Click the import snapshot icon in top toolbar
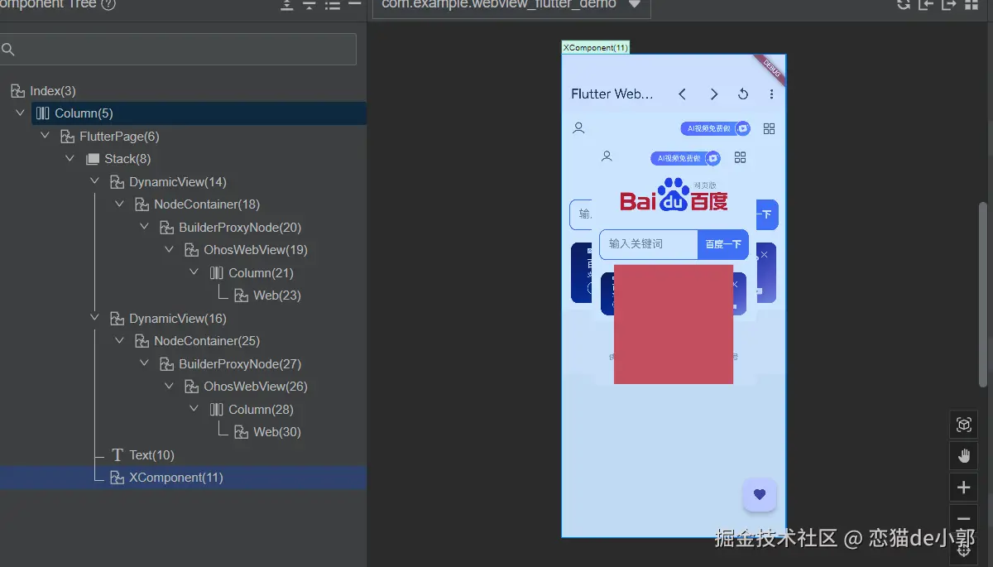The width and height of the screenshot is (993, 567). [926, 4]
